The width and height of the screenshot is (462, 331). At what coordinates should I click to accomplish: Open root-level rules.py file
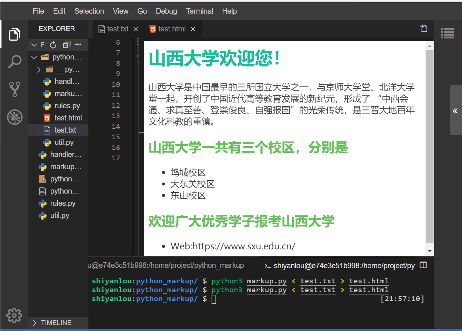pos(58,204)
